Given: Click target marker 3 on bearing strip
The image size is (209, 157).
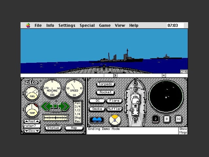Looking at the screenshot, I should point(115,76).
